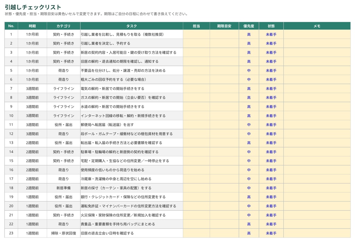Image resolution: width=355 pixels, height=242 pixels.
Task: Select the 担当 cell for task 1
Action: [196, 34]
